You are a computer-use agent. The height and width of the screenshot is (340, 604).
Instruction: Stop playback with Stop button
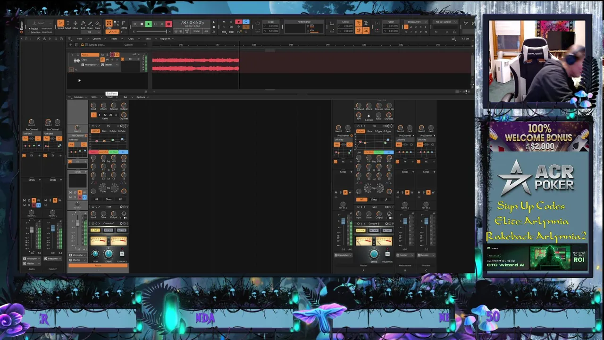click(142, 24)
